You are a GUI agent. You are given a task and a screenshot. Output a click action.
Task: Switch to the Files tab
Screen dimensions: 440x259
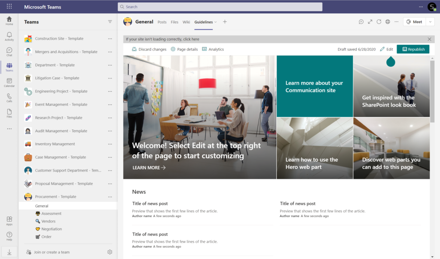click(x=174, y=22)
